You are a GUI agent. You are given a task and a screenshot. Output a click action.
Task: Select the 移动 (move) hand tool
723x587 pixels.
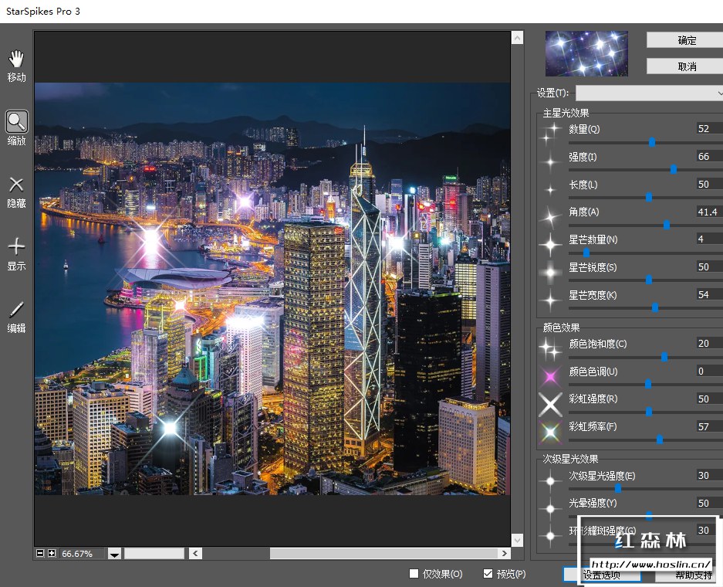(x=17, y=66)
